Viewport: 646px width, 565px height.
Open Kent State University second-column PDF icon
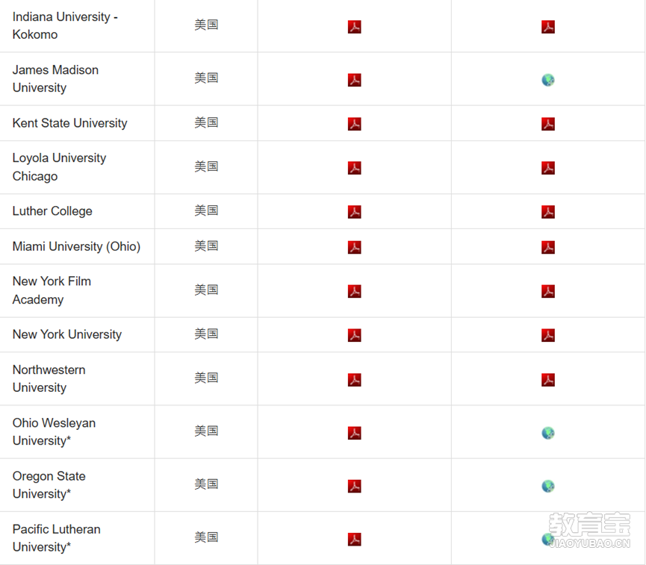(548, 124)
